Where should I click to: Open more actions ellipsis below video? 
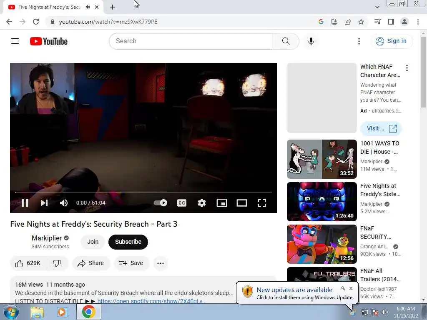pos(161,263)
